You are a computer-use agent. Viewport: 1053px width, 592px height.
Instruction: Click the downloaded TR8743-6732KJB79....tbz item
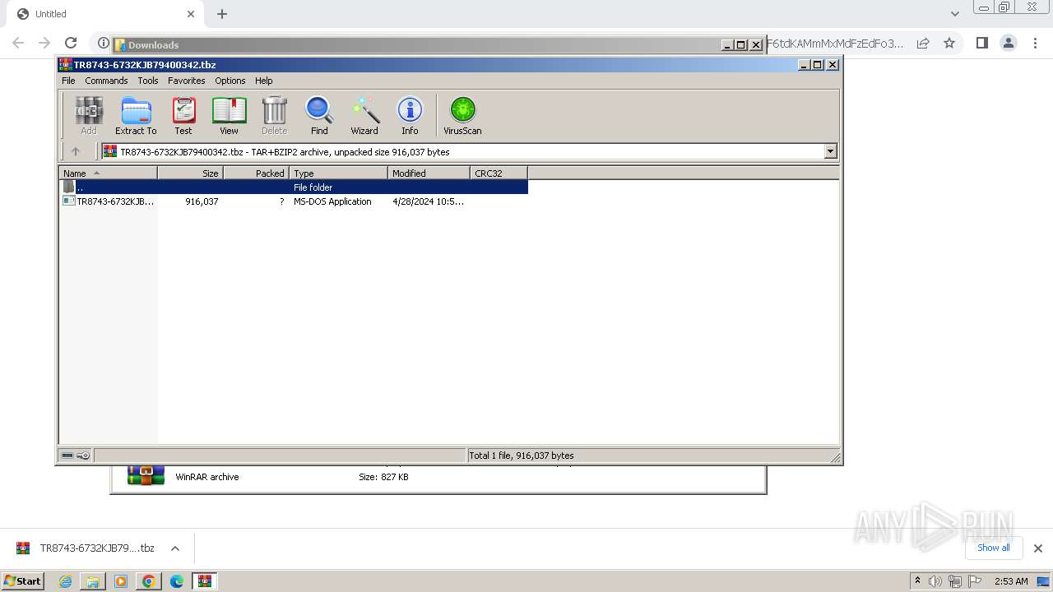(86, 548)
